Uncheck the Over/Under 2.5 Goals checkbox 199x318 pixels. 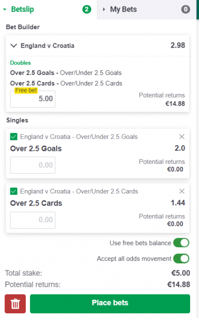(14, 137)
